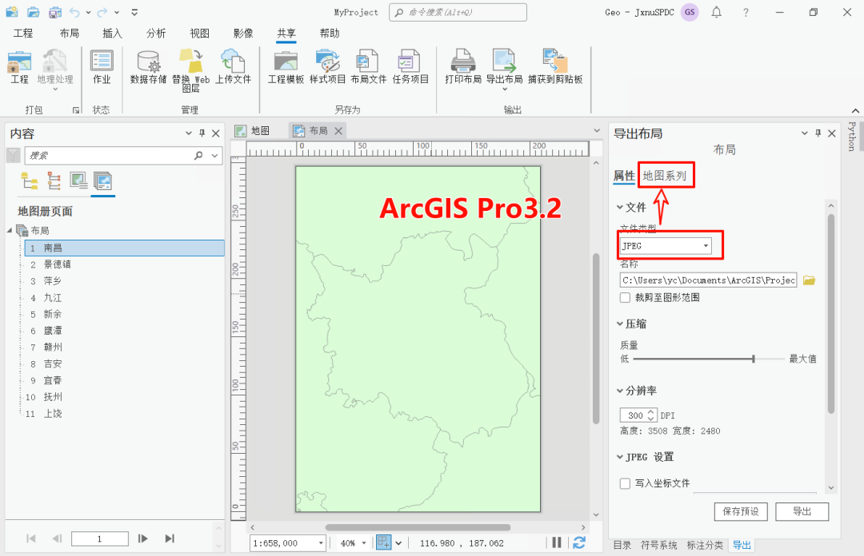Open the 导出布局 dropdown arrow under the button
The width and height of the screenshot is (864, 556).
pyautogui.click(x=504, y=89)
